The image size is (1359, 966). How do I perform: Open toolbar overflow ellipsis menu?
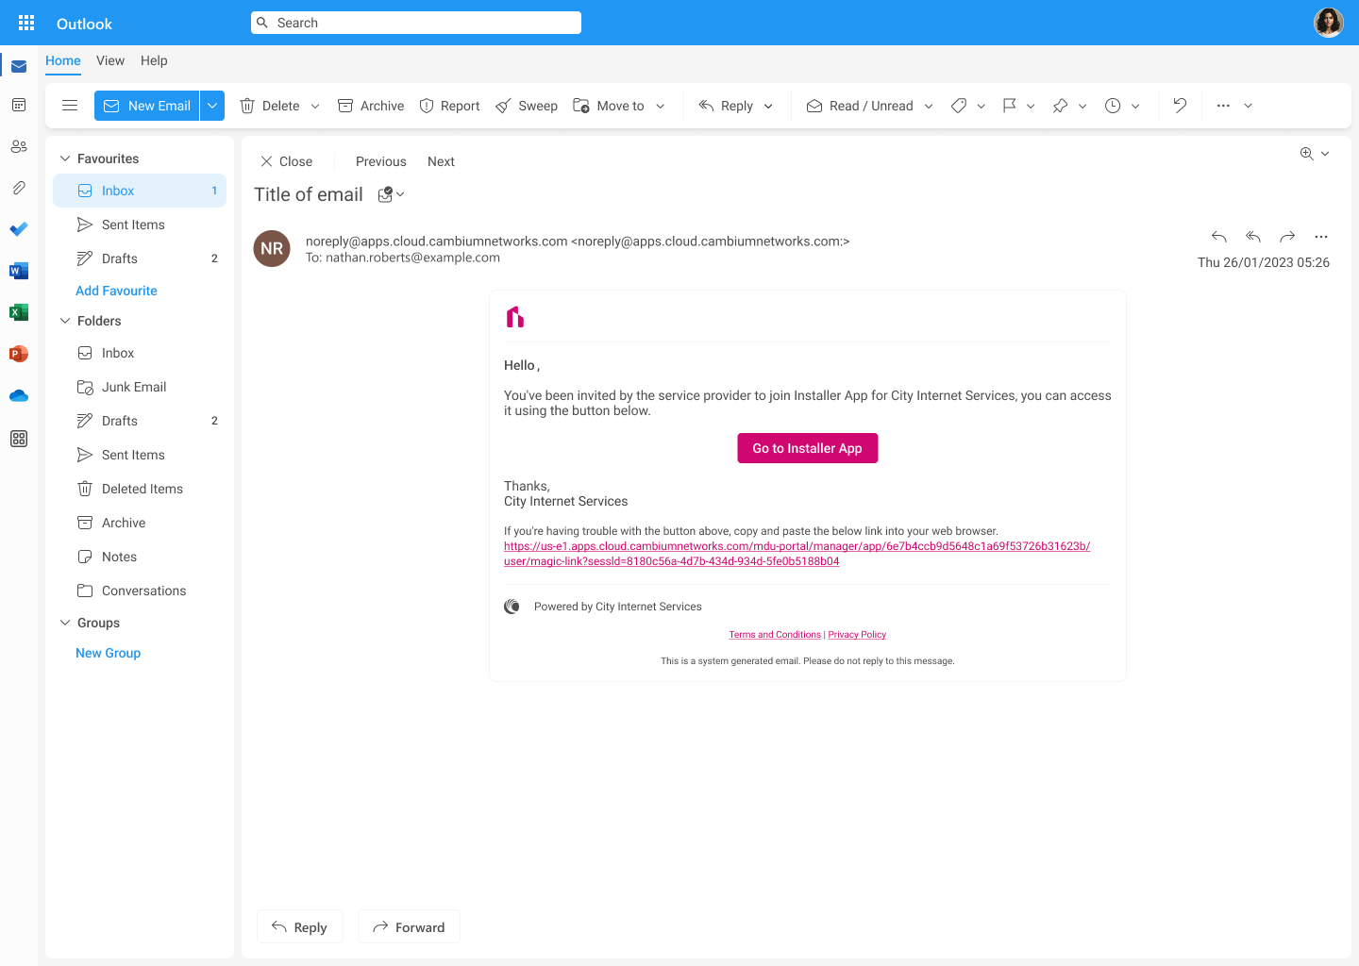click(1223, 106)
